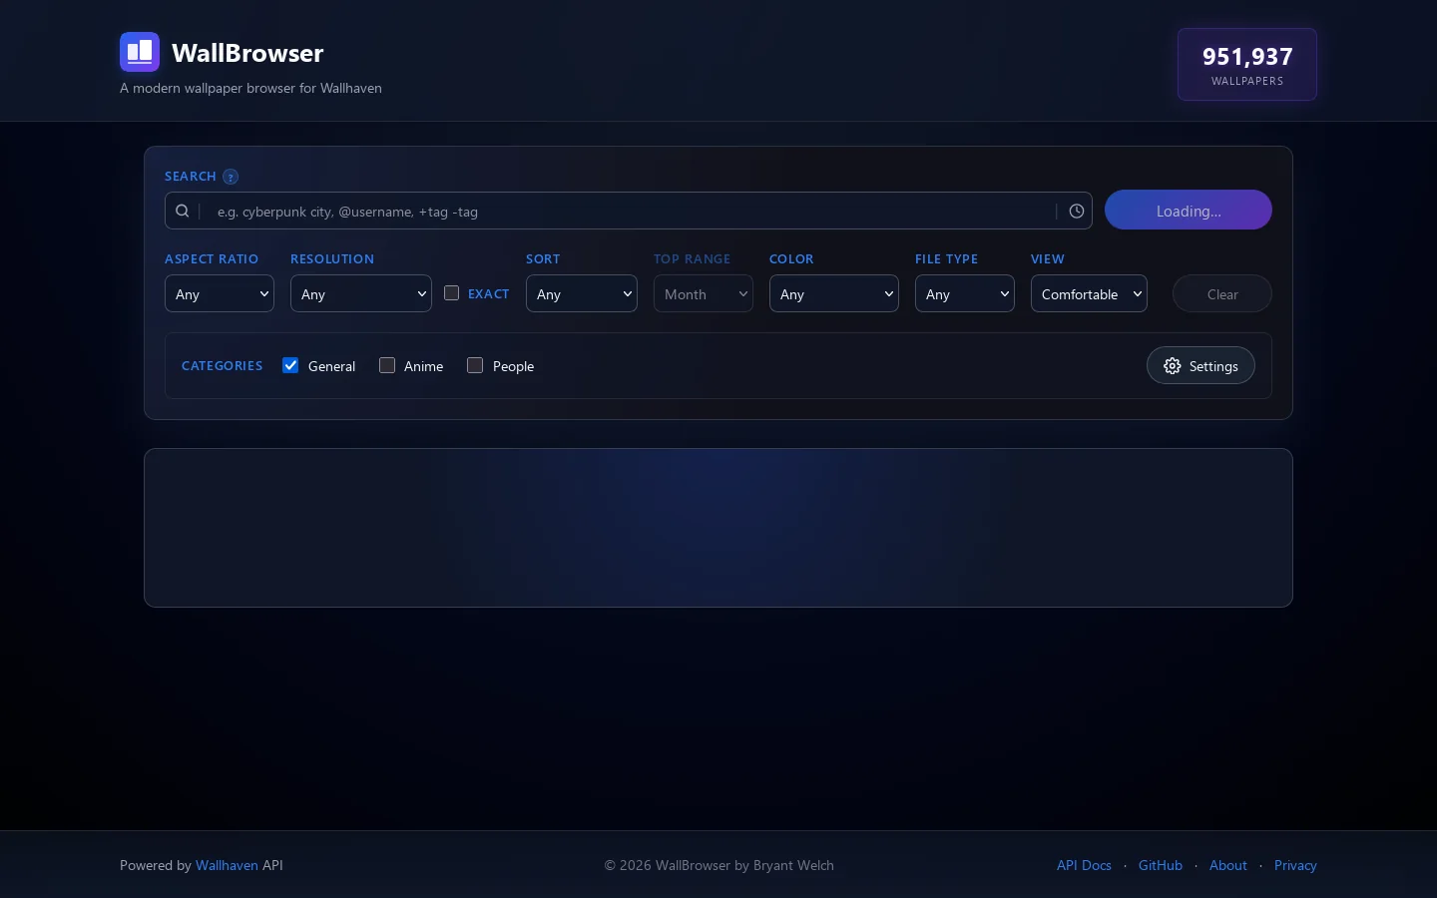Click the gear icon in Settings button
This screenshot has height=898, width=1437.
pos(1173,366)
